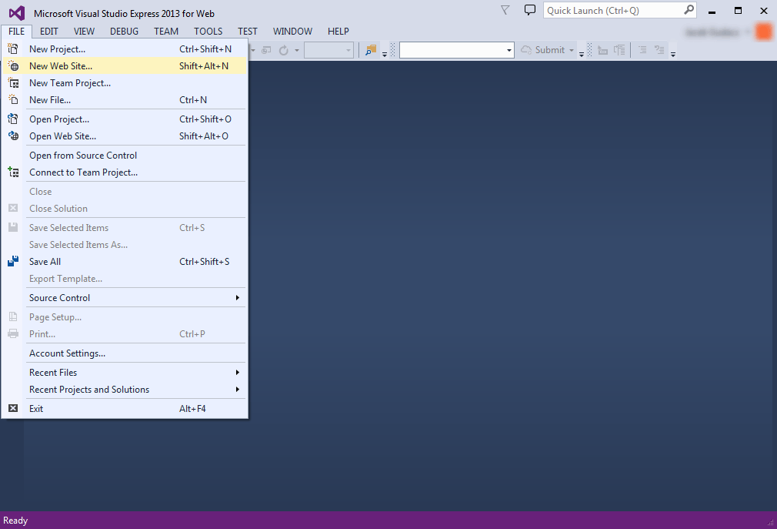Viewport: 777px width, 529px height.
Task: Click the Save All floppy disks icon
Action: pyautogui.click(x=13, y=261)
